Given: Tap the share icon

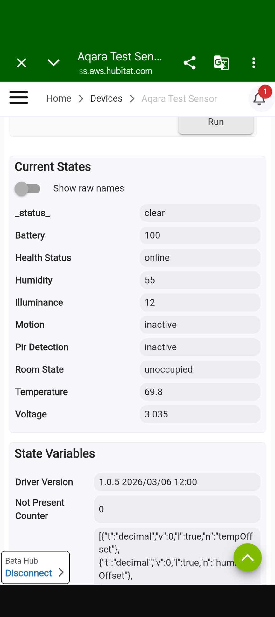Looking at the screenshot, I should coord(190,63).
